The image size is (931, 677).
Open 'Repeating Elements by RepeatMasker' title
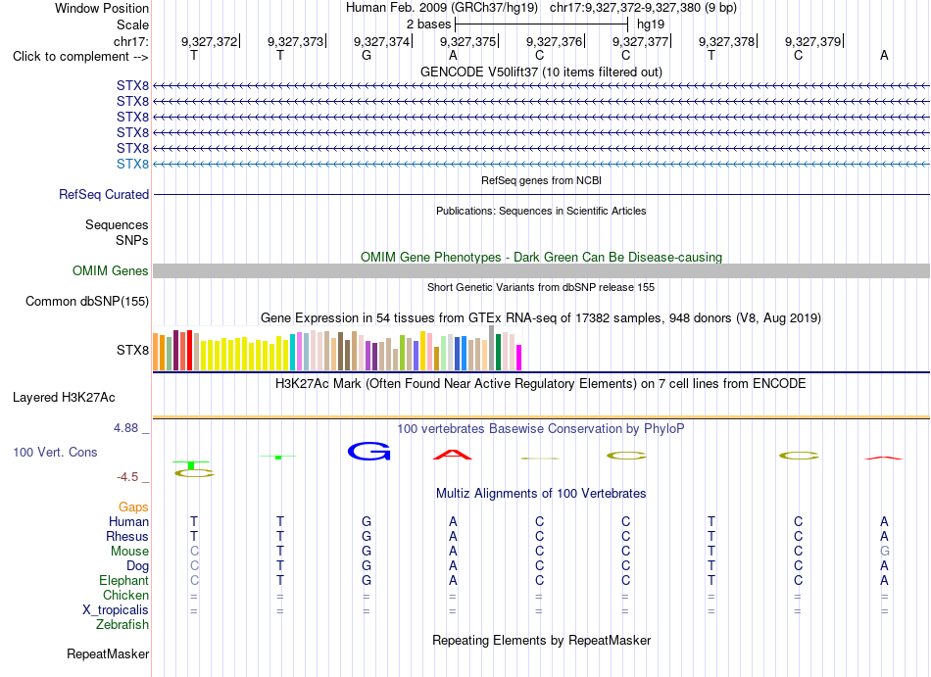[x=541, y=640]
